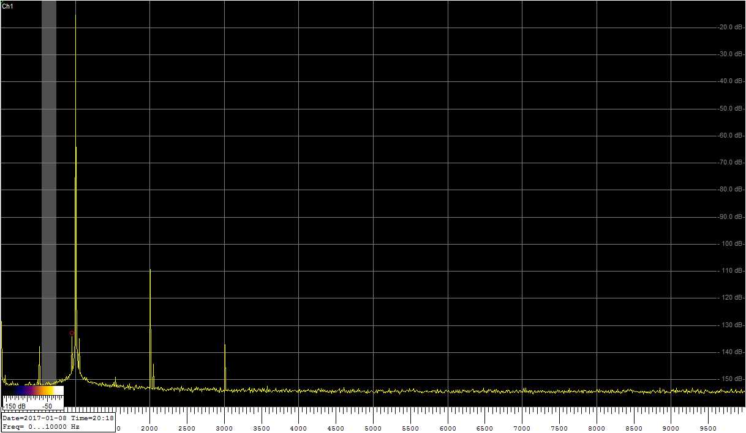Click the second harmonic peak at 2000 Hz

coord(150,328)
